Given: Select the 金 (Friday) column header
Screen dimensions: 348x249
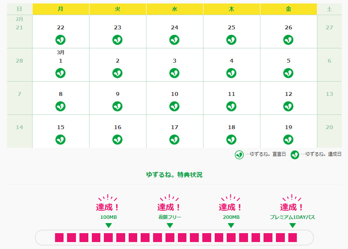Looking at the screenshot, I should point(288,9).
